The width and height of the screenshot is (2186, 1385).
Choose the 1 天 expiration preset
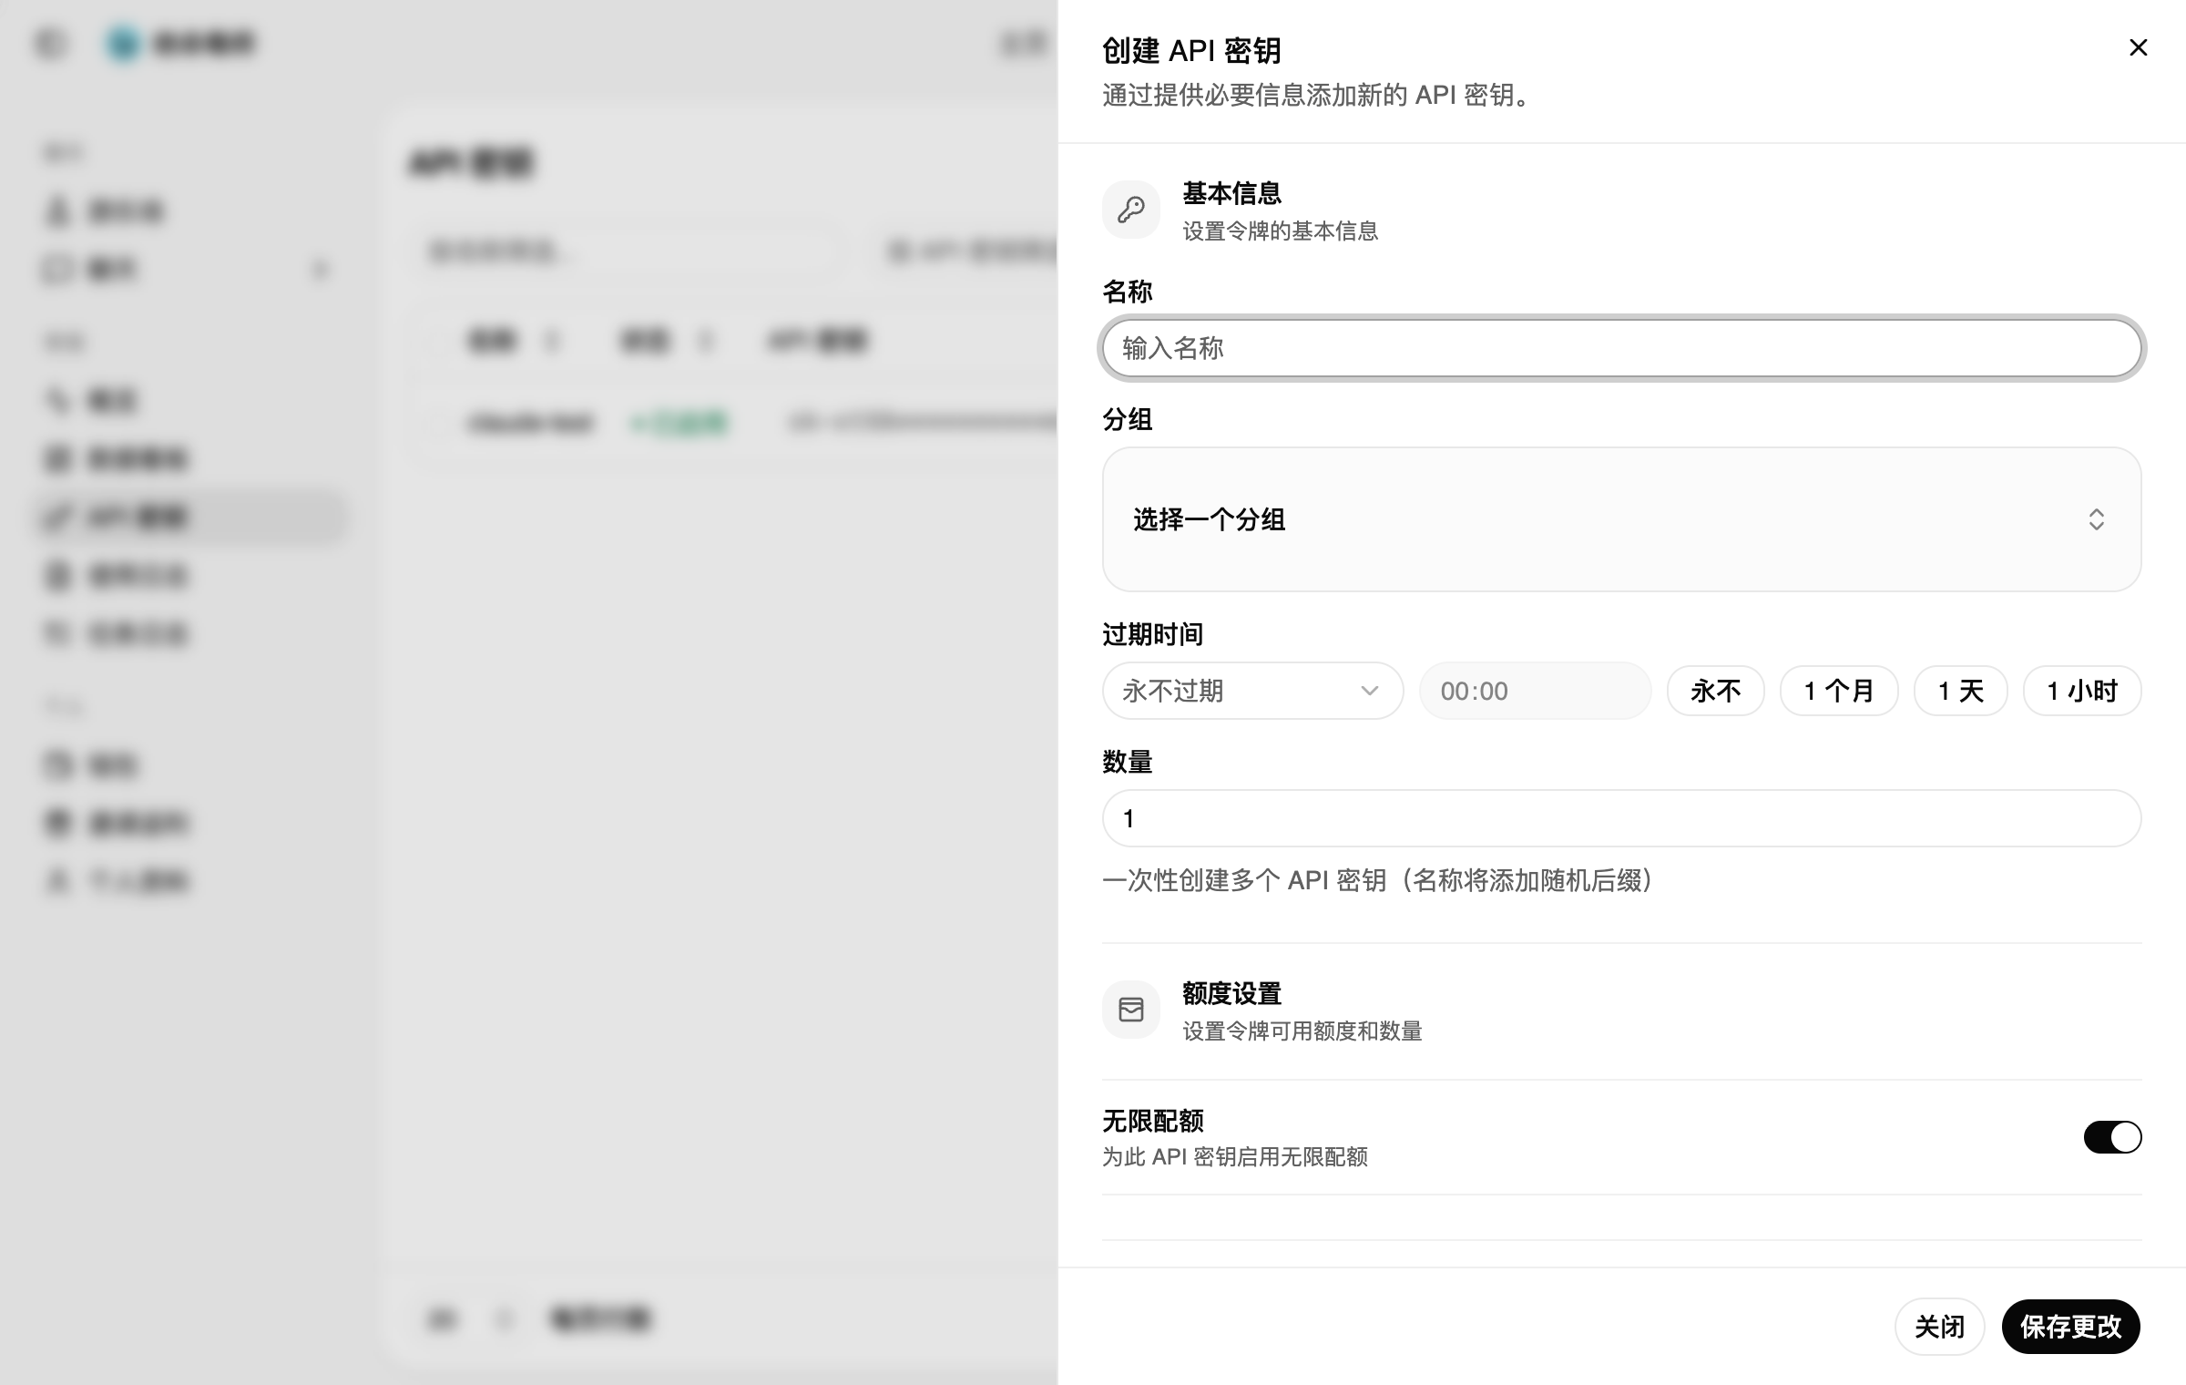(x=1960, y=691)
